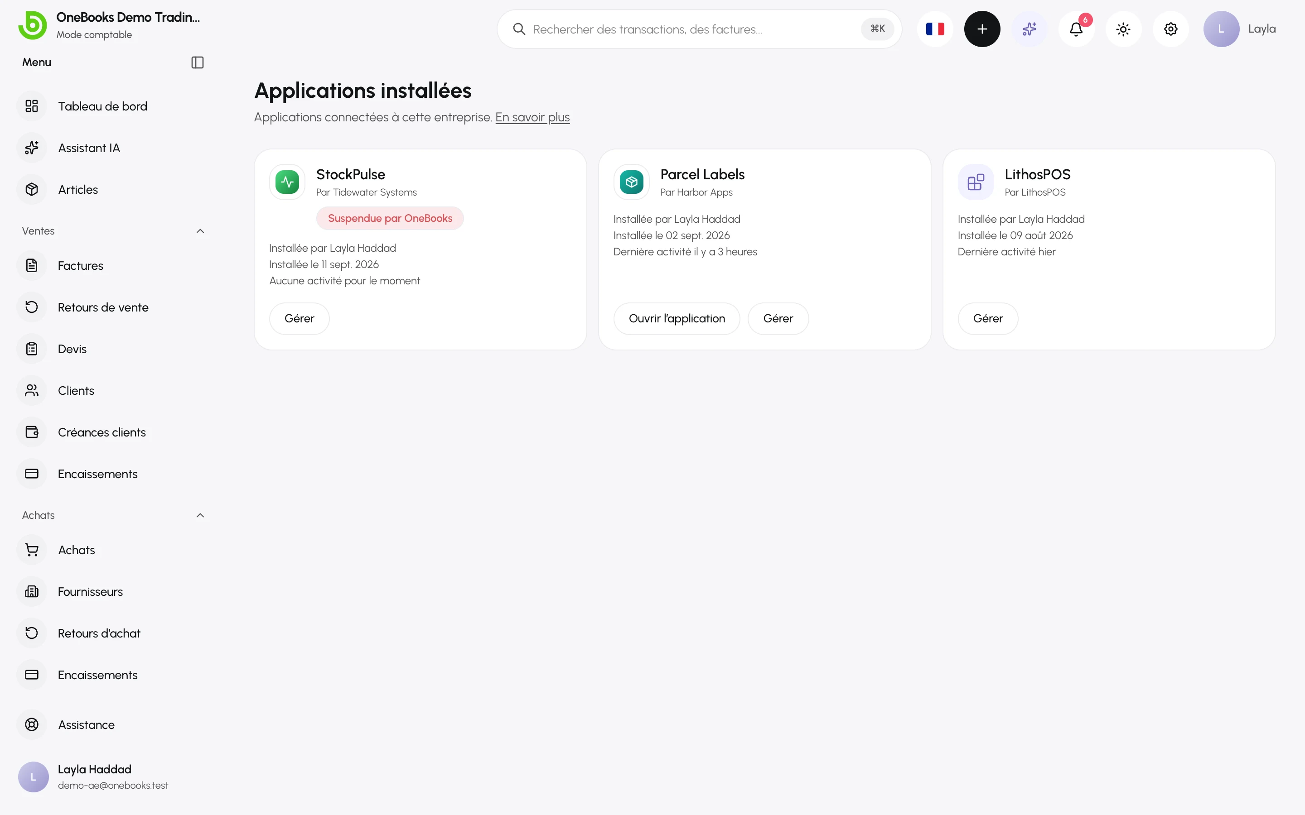Collapse the Ventes section chevron

pyautogui.click(x=200, y=231)
